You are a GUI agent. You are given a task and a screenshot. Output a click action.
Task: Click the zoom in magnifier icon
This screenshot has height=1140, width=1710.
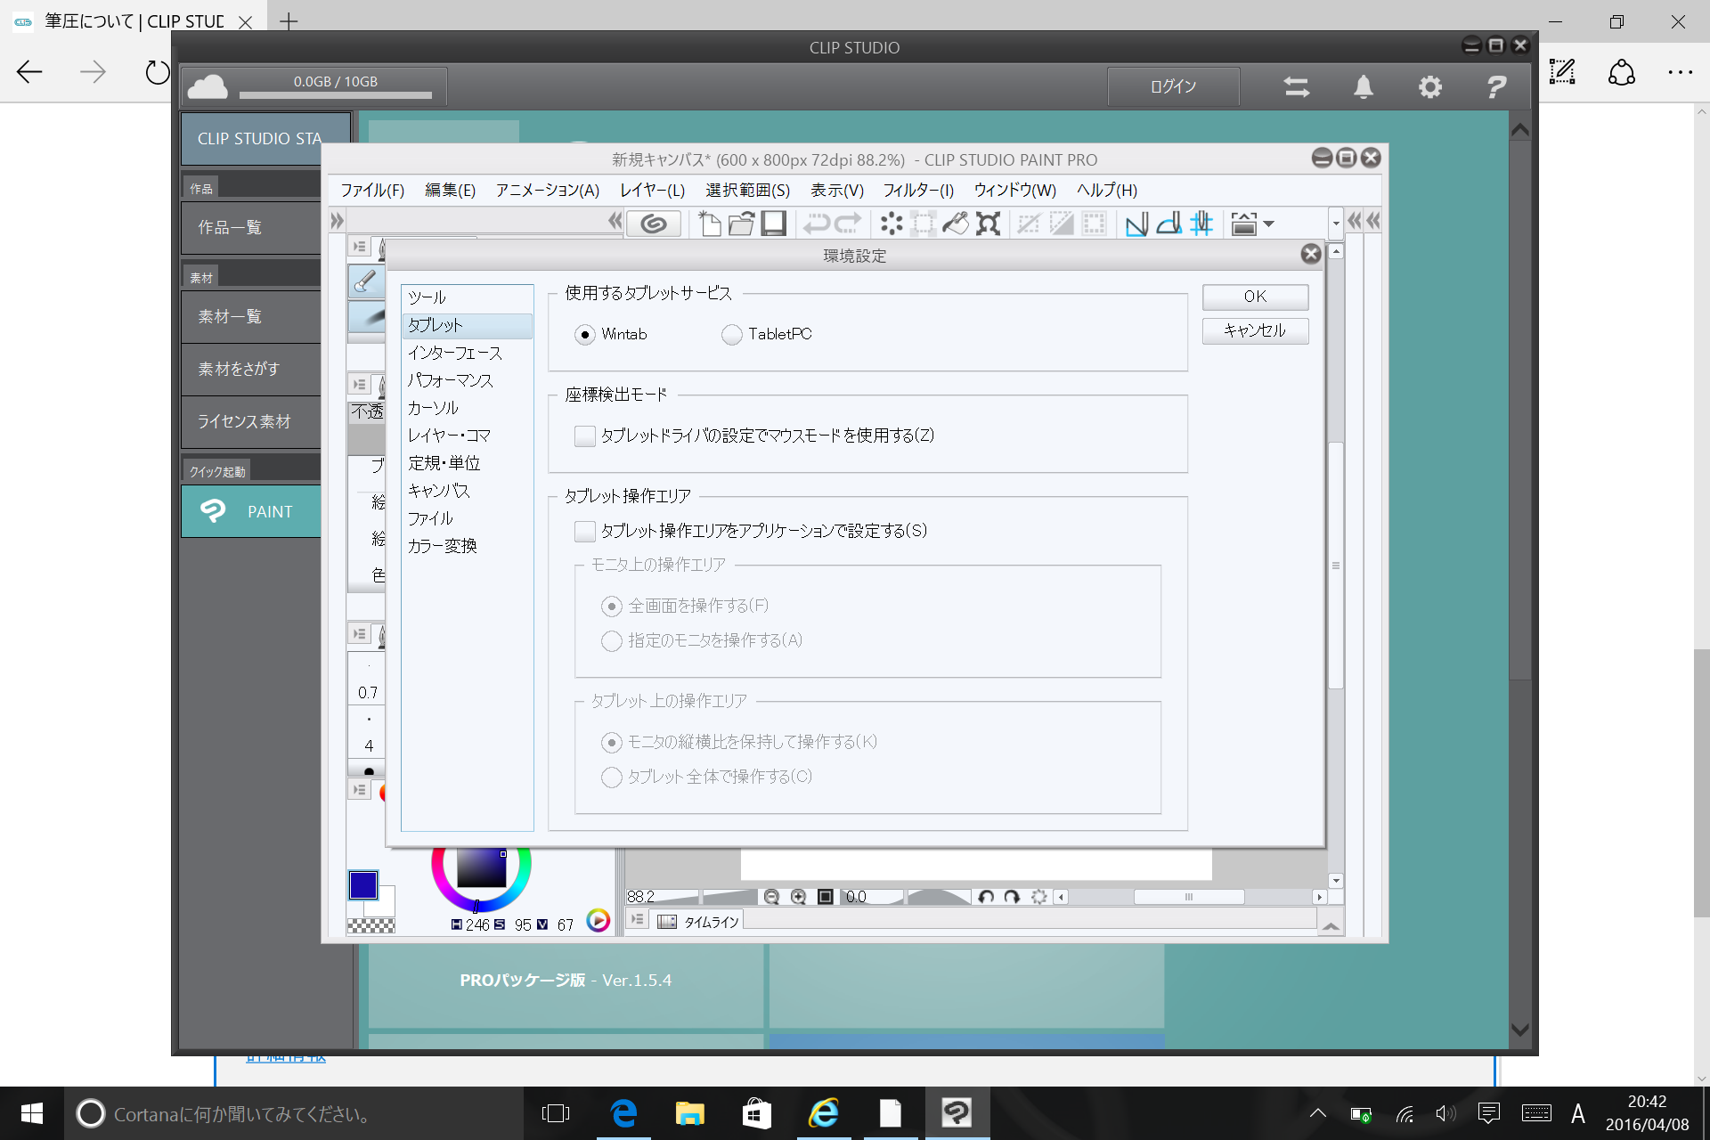[798, 897]
